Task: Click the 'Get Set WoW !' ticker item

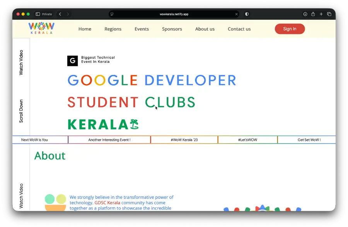Action: [x=309, y=140]
